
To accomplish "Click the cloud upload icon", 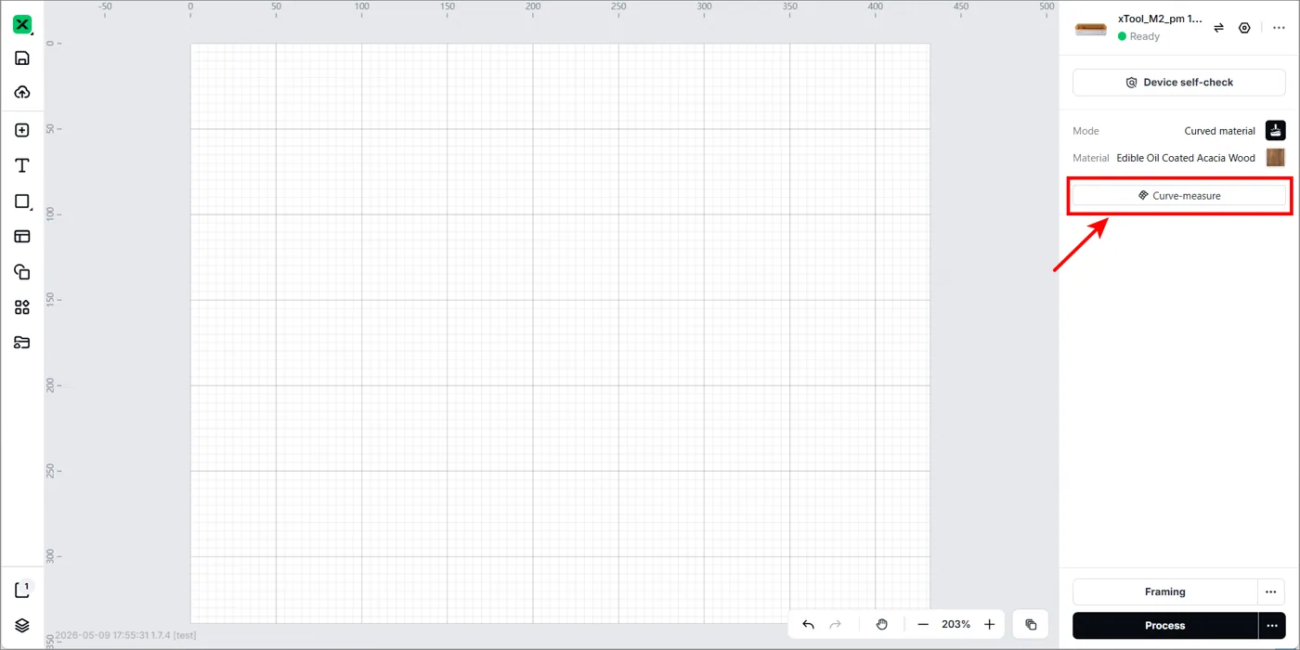I will [22, 92].
